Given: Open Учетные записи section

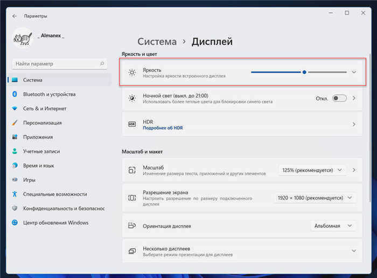Looking at the screenshot, I should 60,151.
